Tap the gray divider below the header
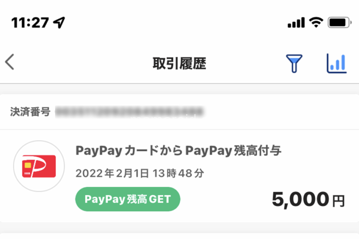The image size is (359, 239). (179, 84)
